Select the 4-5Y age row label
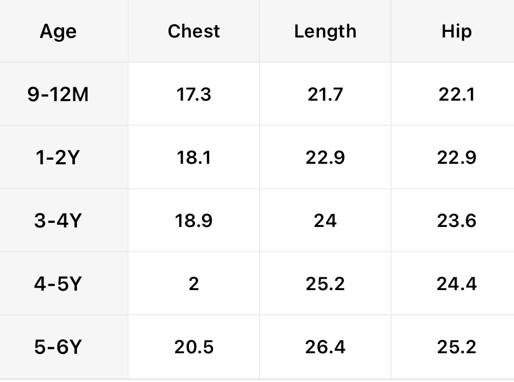Screen dimensions: 514x382 (x=58, y=284)
